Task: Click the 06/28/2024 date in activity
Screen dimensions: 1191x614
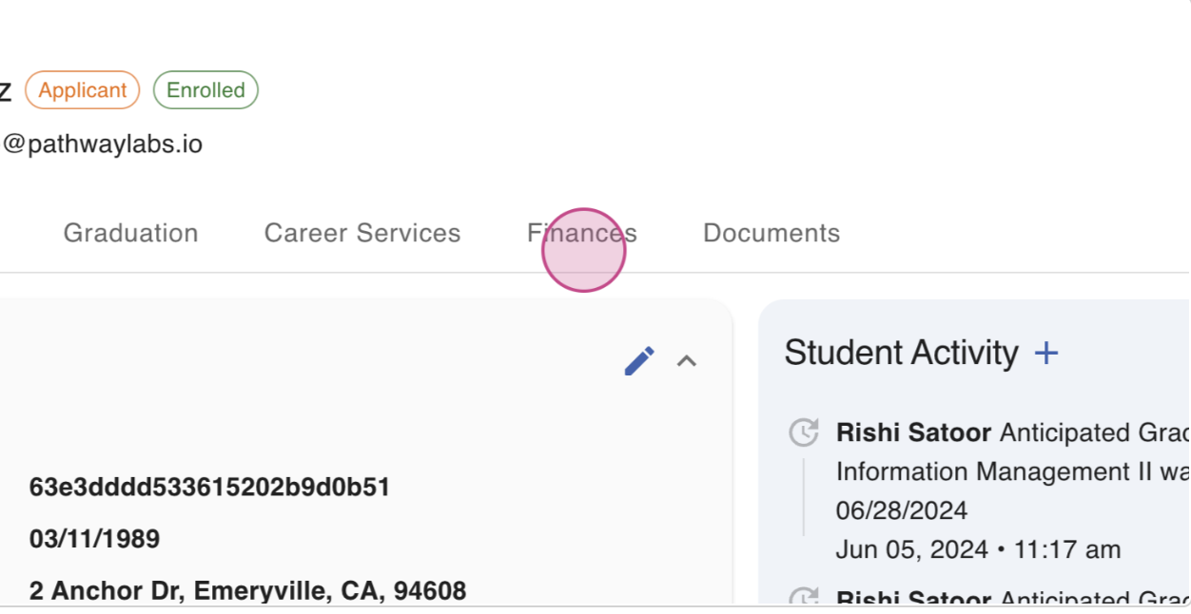Action: tap(902, 510)
